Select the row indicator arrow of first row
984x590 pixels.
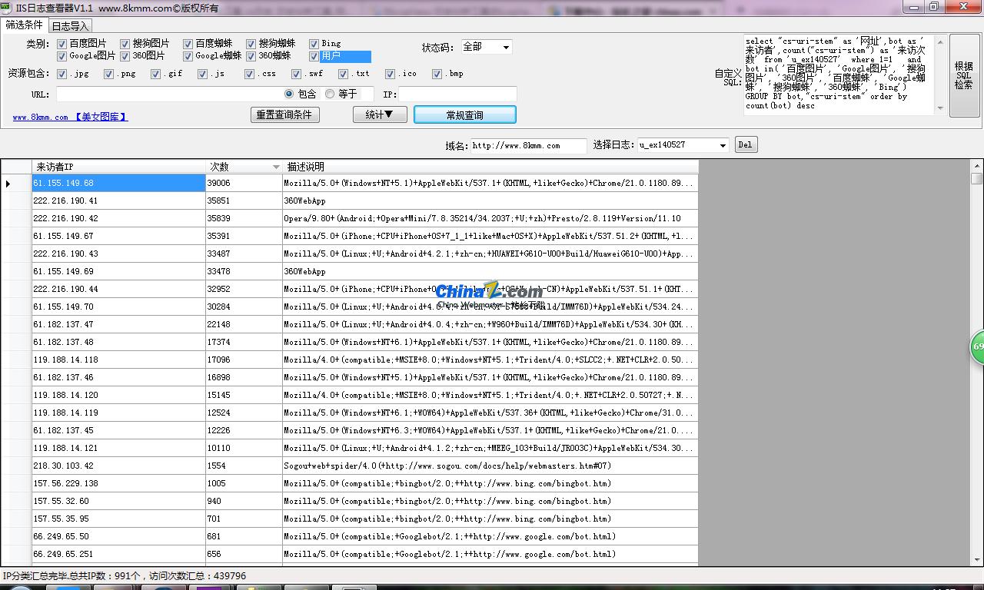pos(8,183)
